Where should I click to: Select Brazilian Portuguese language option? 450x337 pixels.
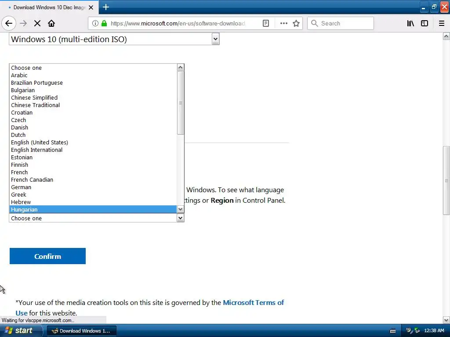click(x=94, y=82)
